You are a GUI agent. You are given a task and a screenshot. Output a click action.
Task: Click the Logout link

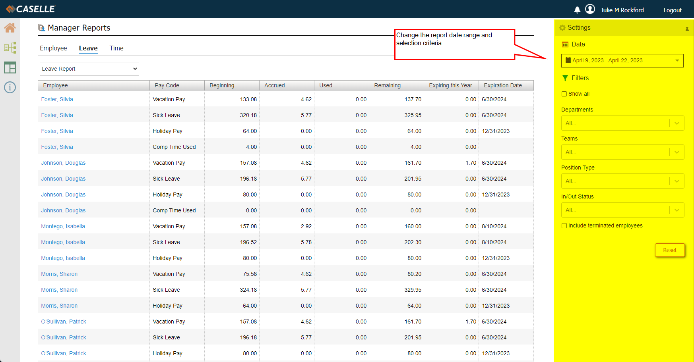673,10
